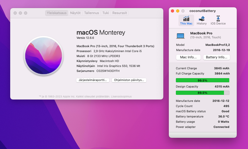Click the 8 Gt 2133 MHz LPDDR3 memory value
The image size is (248, 149).
[103, 56]
